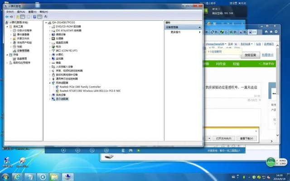Click the green memory usage gauge widget
The height and width of the screenshot is (181, 290).
coord(271,162)
